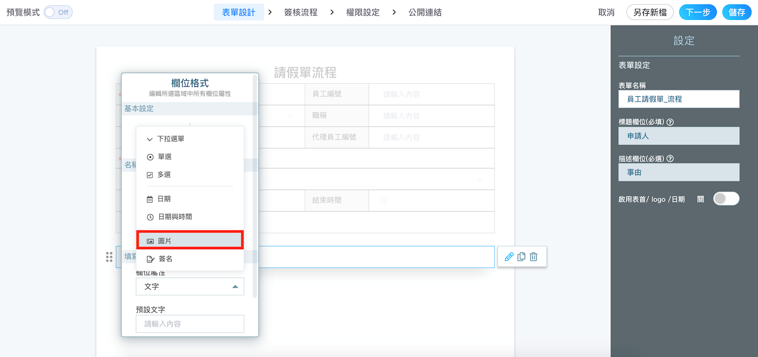Open the 標題欄位 申請人 dropdown

click(x=678, y=136)
